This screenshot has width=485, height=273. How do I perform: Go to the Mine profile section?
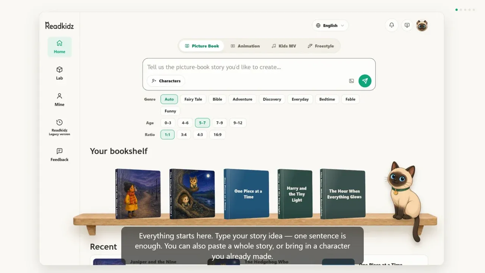click(x=59, y=100)
